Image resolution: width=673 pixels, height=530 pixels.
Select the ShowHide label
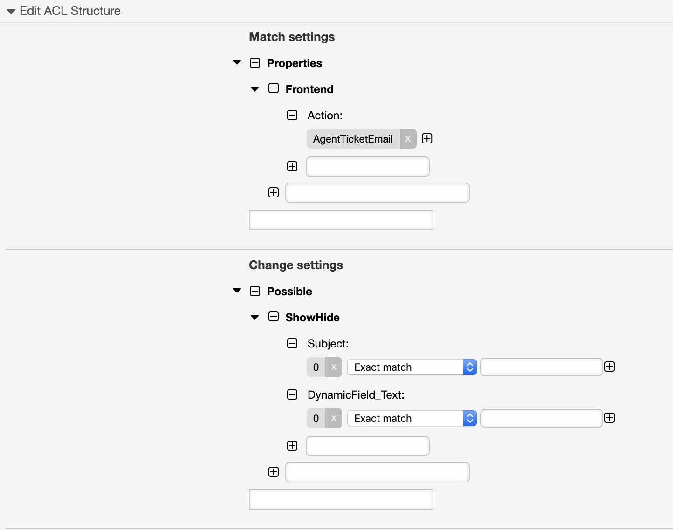[313, 318]
